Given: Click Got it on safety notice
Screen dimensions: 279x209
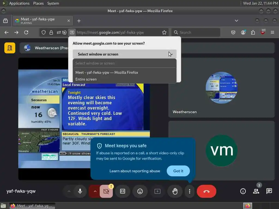Looking at the screenshot, I should pyautogui.click(x=178, y=171).
